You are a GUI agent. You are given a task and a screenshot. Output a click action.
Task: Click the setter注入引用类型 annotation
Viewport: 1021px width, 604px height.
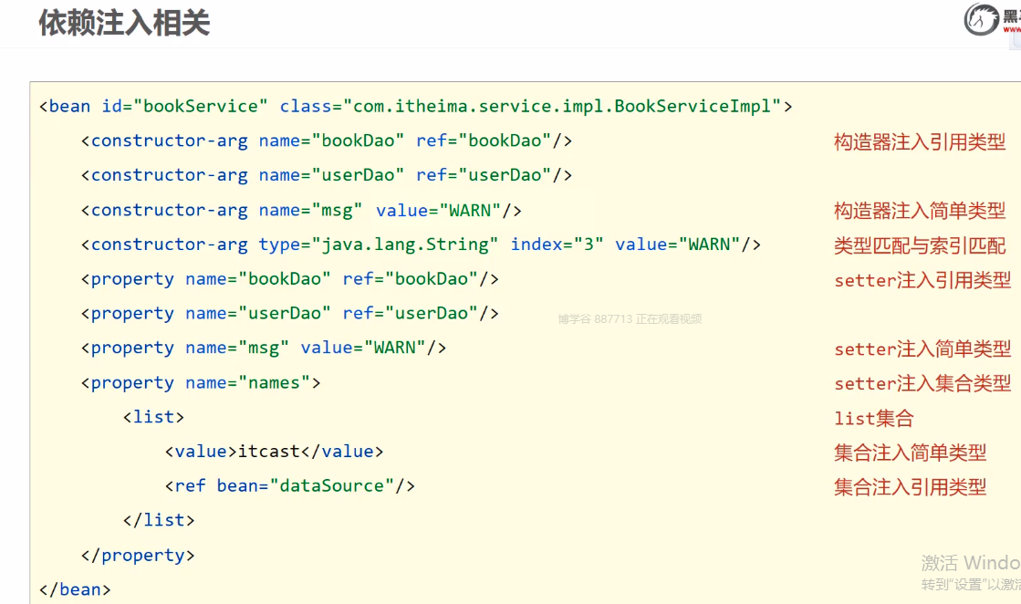(x=922, y=280)
